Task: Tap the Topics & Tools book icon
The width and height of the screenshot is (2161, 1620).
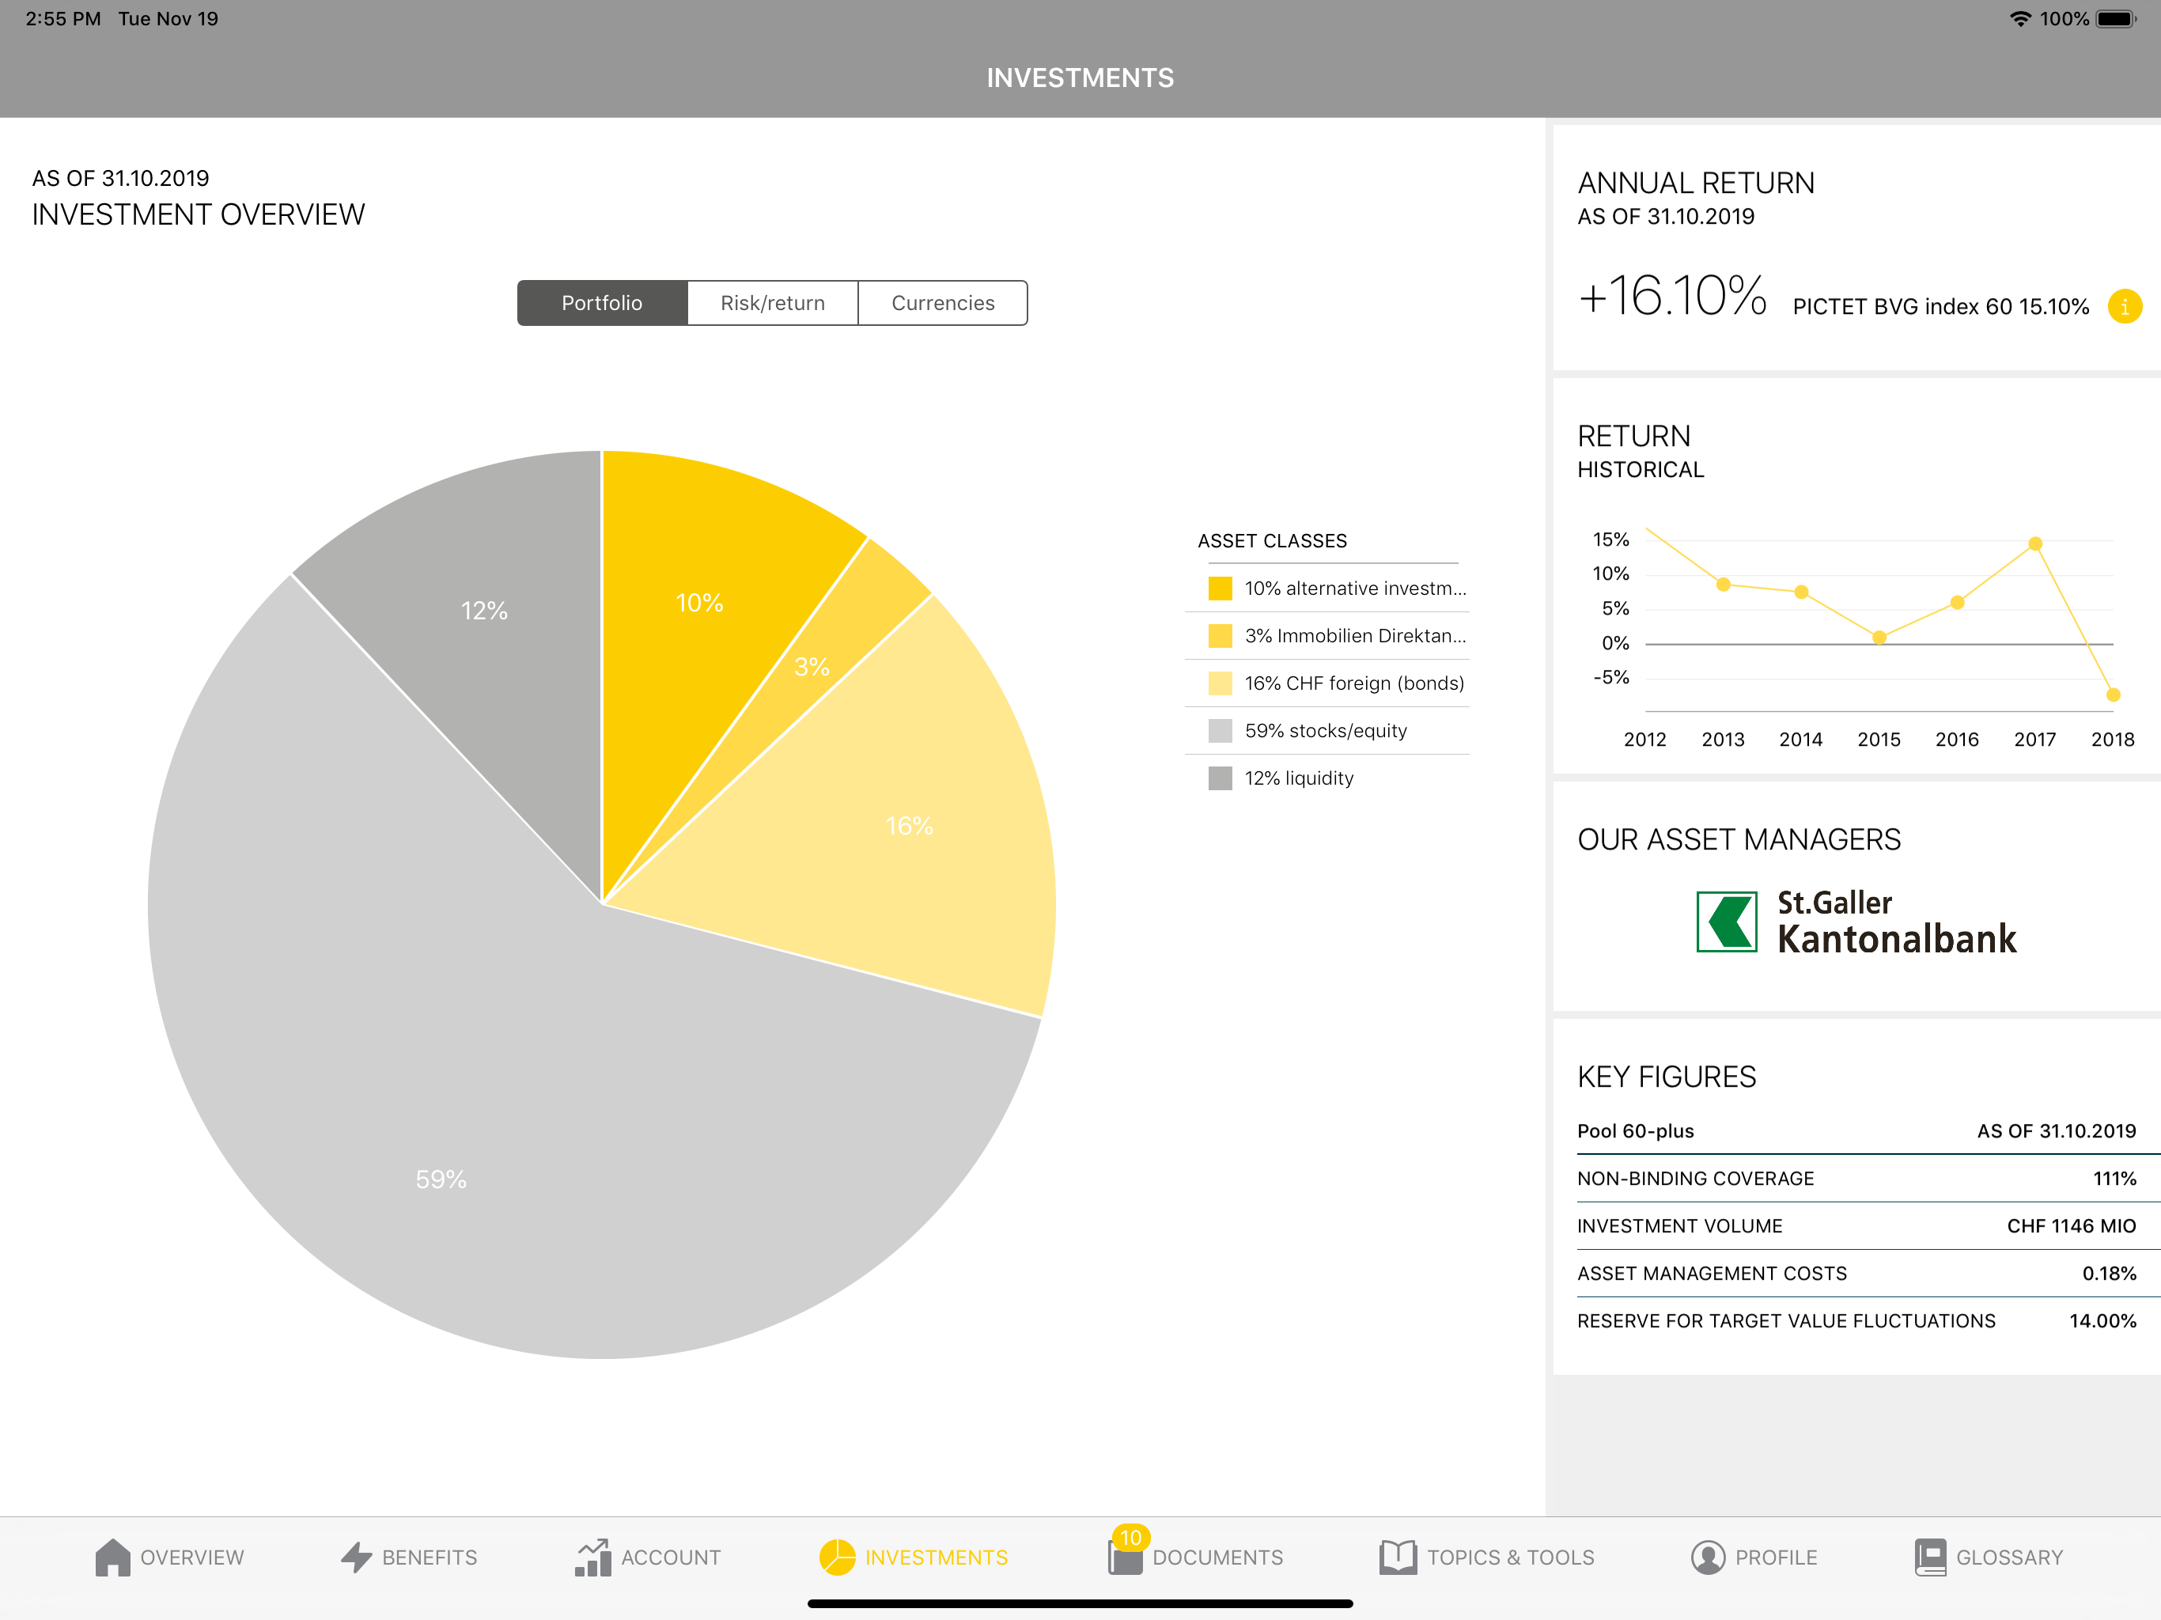Action: 1398,1557
